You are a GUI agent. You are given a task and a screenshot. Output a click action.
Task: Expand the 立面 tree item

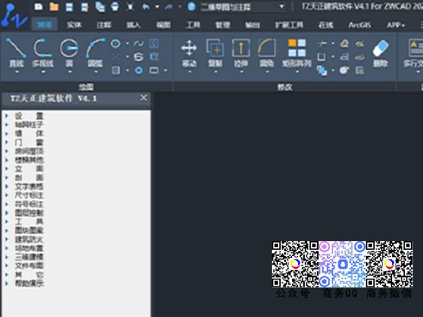pos(7,169)
